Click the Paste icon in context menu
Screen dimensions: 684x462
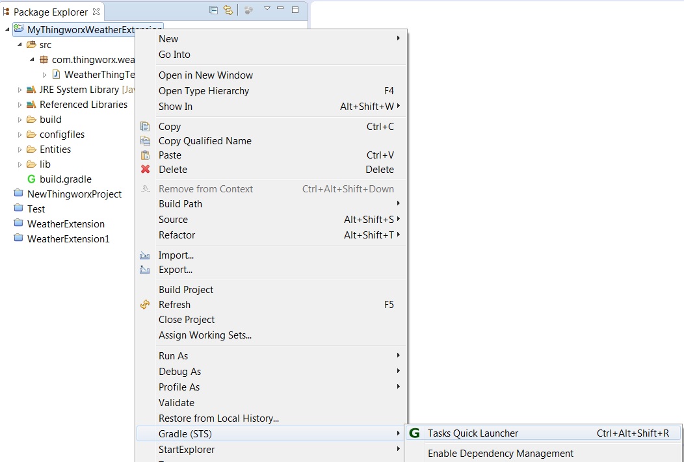point(146,155)
